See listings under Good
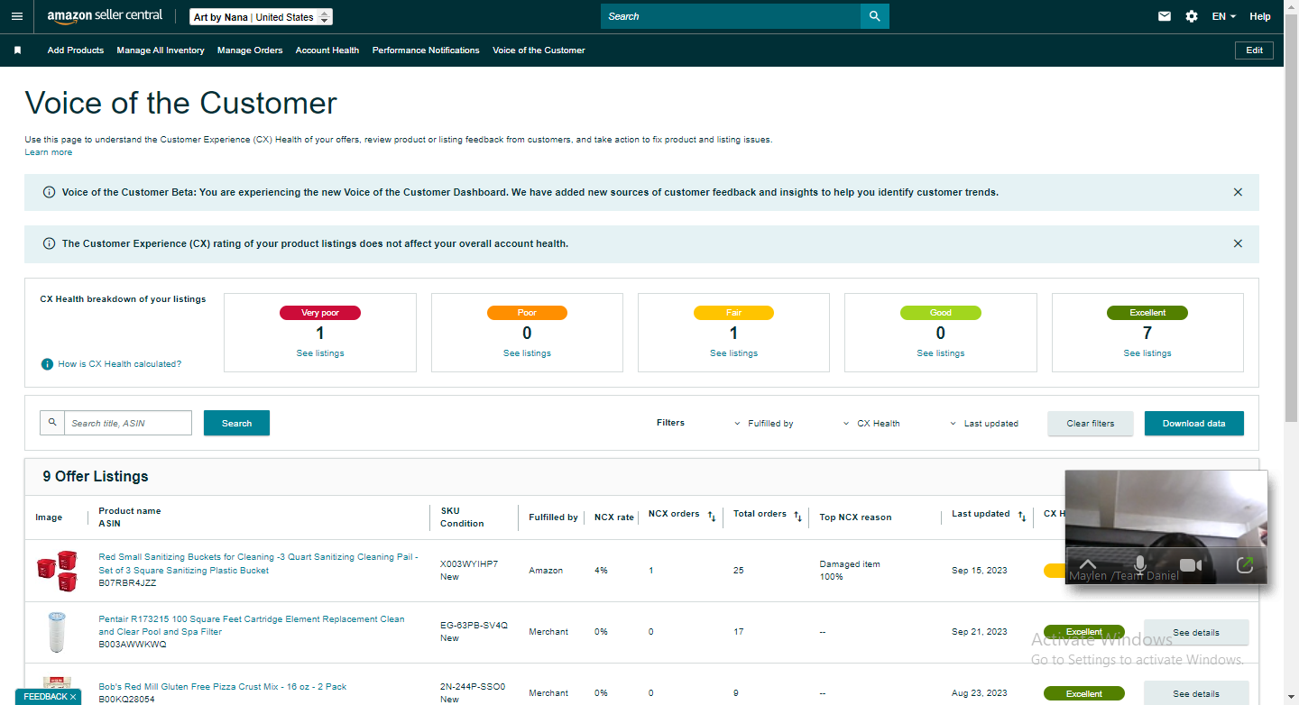Viewport: 1299px width, 705px height. tap(941, 353)
